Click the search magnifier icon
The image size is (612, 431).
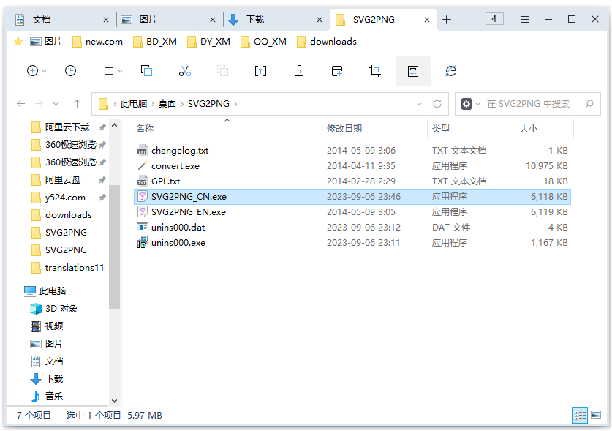(x=589, y=104)
